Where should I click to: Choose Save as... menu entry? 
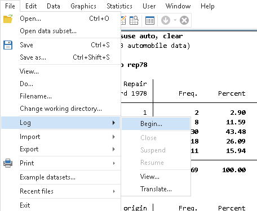[61, 57]
